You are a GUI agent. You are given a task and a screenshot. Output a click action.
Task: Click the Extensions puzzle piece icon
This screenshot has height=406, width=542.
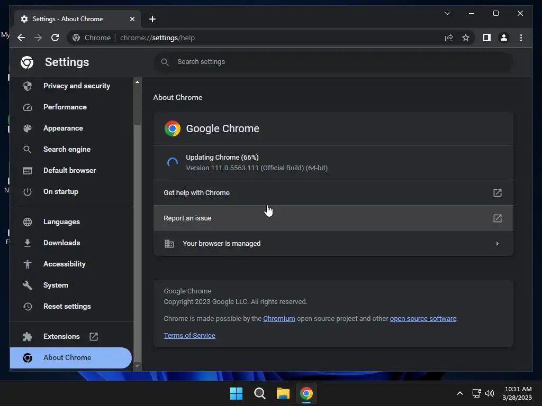[x=28, y=337]
